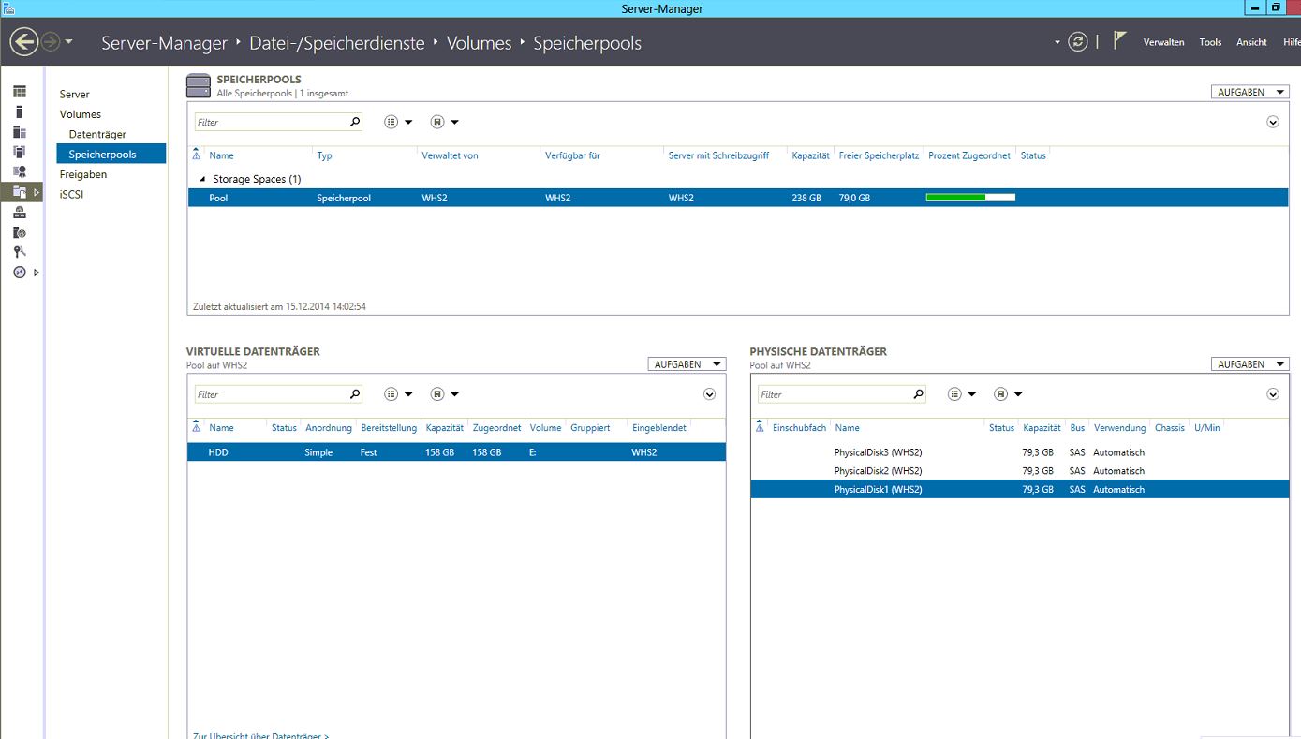Collapse the Storage Spaces (1) group
The image size is (1301, 739).
202,179
